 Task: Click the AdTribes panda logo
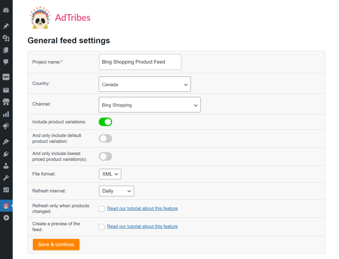[x=40, y=18]
